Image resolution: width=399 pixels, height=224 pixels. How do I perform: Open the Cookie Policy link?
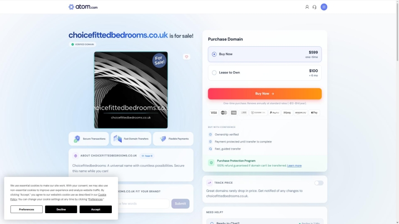tap(102, 195)
